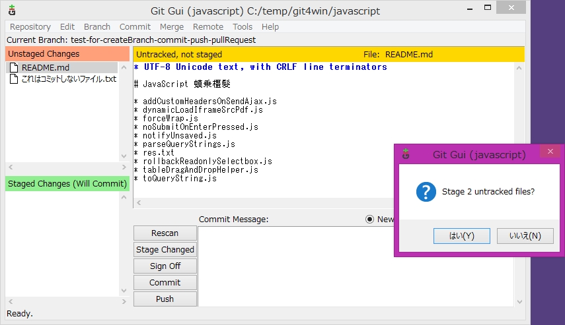Open the Remote menu
The width and height of the screenshot is (565, 325).
pyautogui.click(x=208, y=27)
